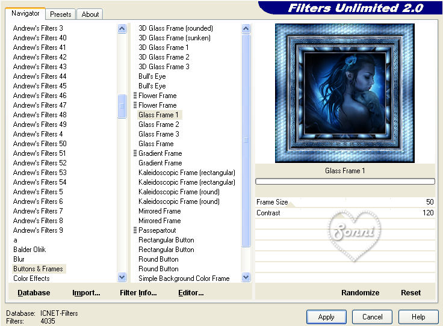Select Glass Frame 1 filter

158,115
